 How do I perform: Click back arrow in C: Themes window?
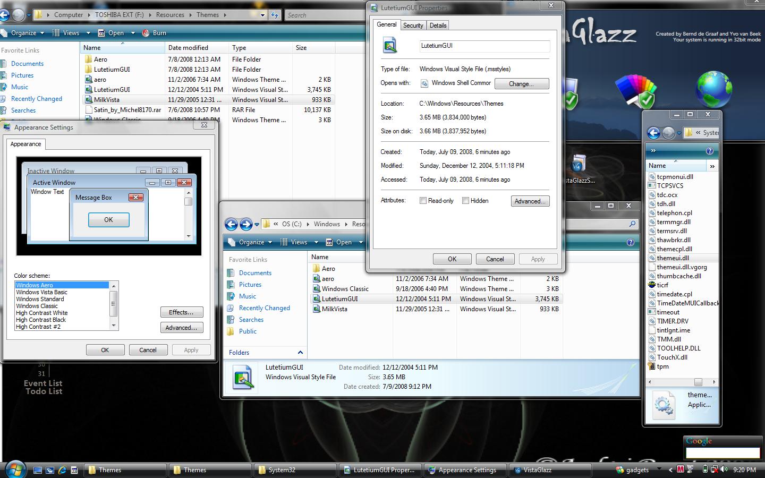coord(231,224)
